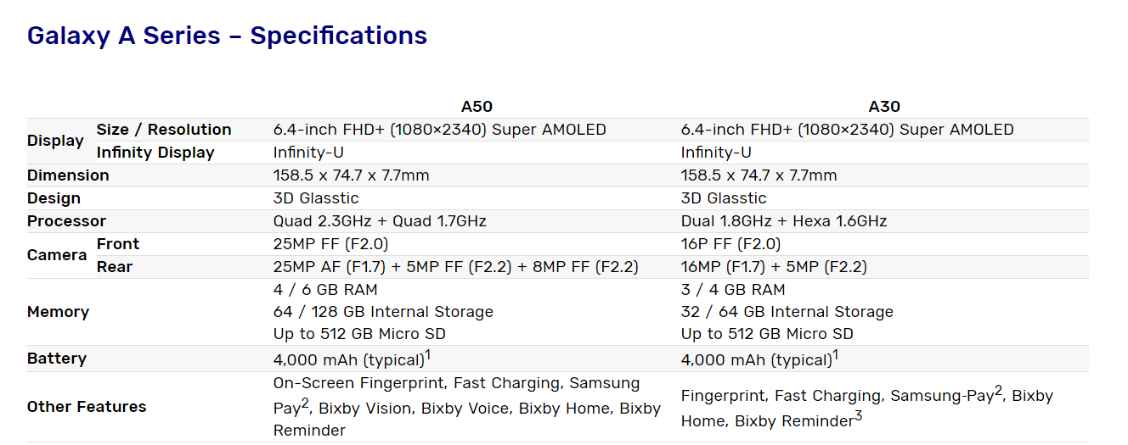Click the A30 column header
Viewport: 1128px width, 445px height.
pos(884,107)
